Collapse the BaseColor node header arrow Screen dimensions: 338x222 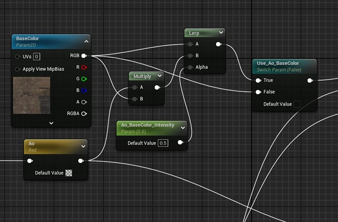[x=86, y=41]
